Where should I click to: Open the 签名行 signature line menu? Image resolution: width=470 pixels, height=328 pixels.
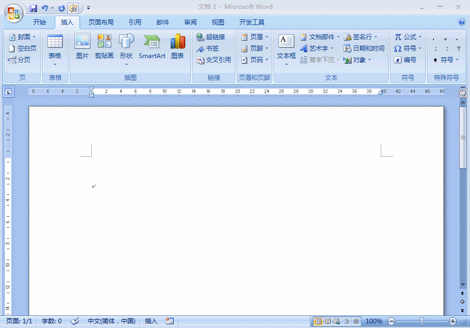(x=360, y=37)
